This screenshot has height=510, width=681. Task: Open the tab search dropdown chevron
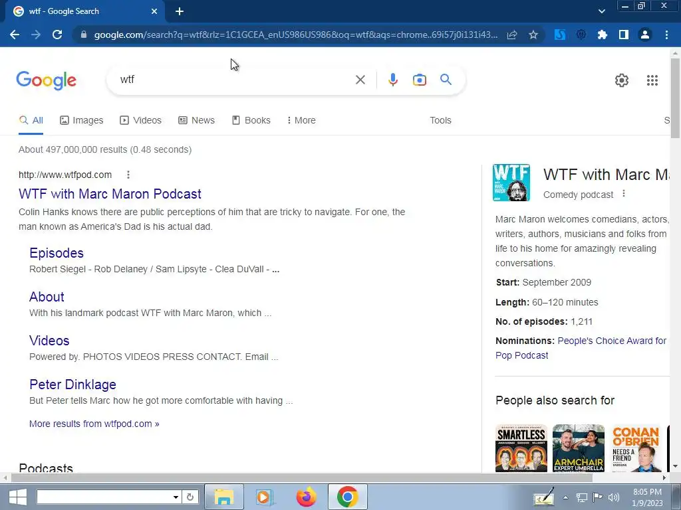[x=601, y=11]
